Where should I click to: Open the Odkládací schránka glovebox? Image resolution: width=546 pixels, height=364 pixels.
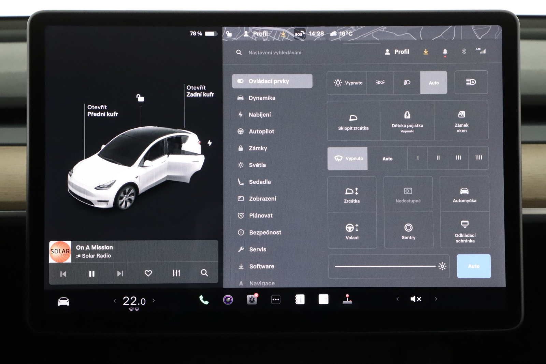465,230
